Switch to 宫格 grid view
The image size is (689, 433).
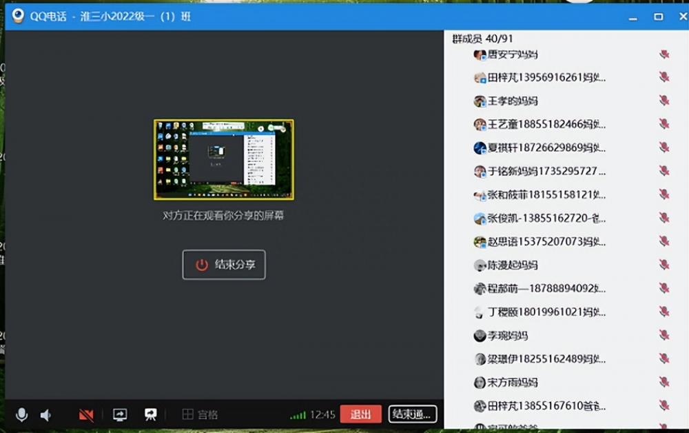pyautogui.click(x=200, y=414)
